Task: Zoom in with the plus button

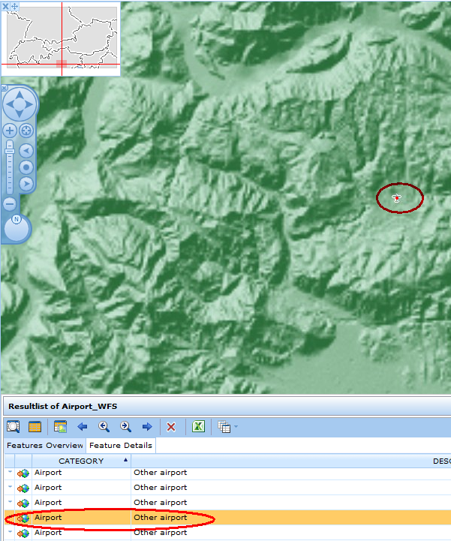Action: pos(10,131)
